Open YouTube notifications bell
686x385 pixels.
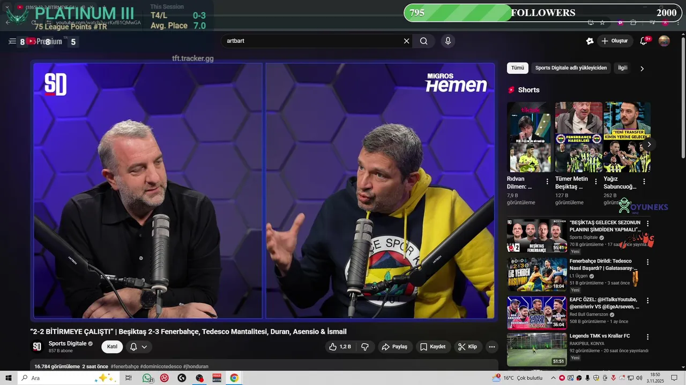pos(644,41)
